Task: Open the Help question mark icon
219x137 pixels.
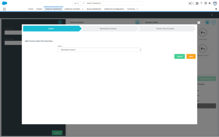Action: (201, 3)
